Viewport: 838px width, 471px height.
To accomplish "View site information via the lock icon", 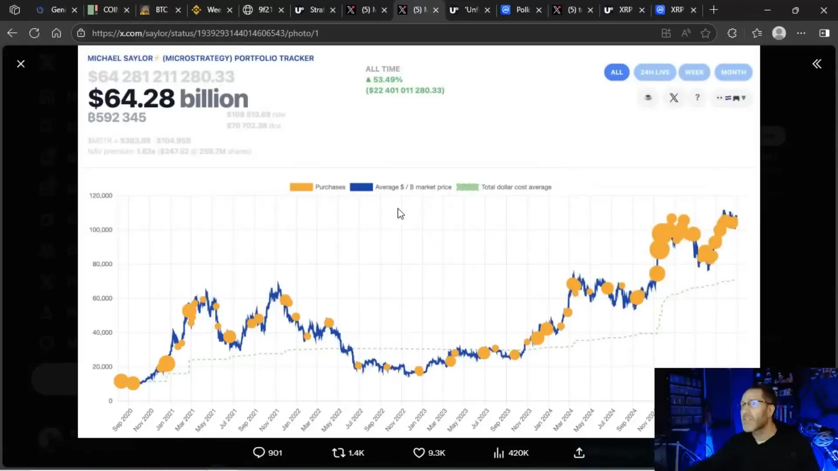I will pyautogui.click(x=81, y=33).
